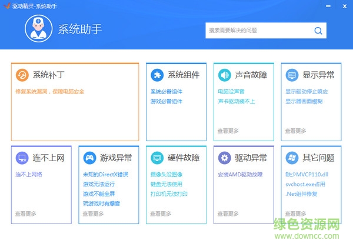
Task: Open the 游戏必备组件 link
Action: [x=166, y=101]
